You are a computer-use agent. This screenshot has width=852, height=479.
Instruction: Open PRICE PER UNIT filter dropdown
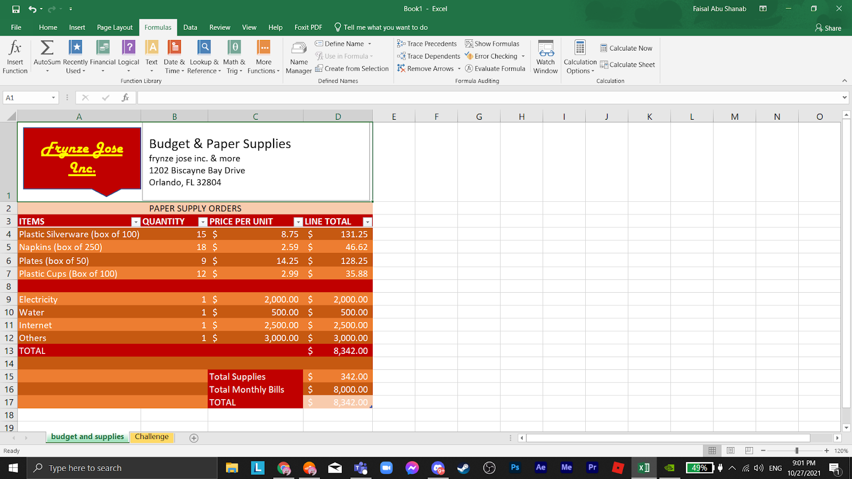coord(298,222)
